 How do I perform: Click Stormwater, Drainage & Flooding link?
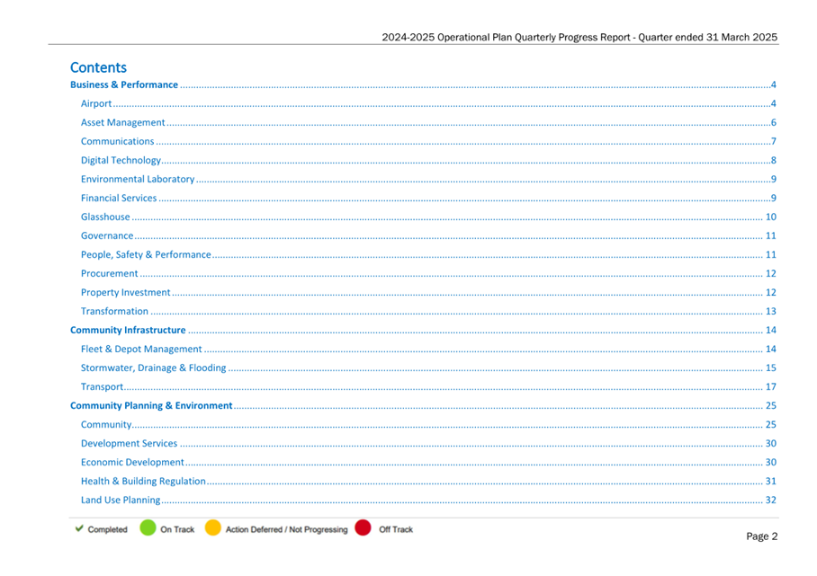click(428, 368)
